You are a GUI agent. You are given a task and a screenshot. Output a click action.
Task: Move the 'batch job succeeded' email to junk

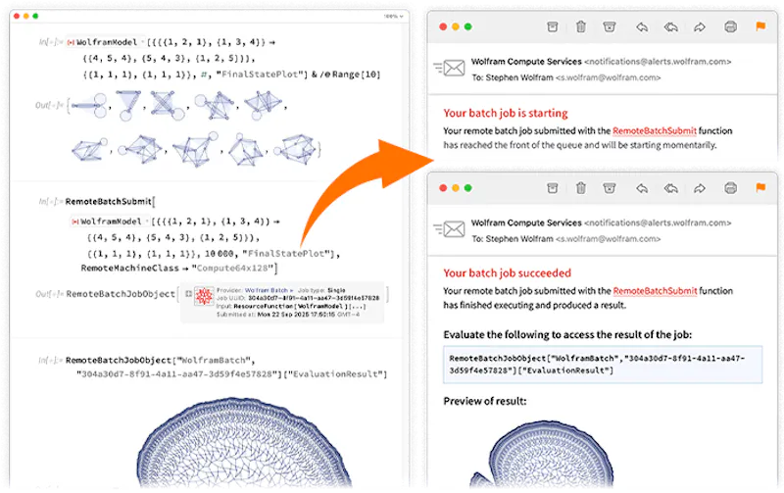(609, 188)
